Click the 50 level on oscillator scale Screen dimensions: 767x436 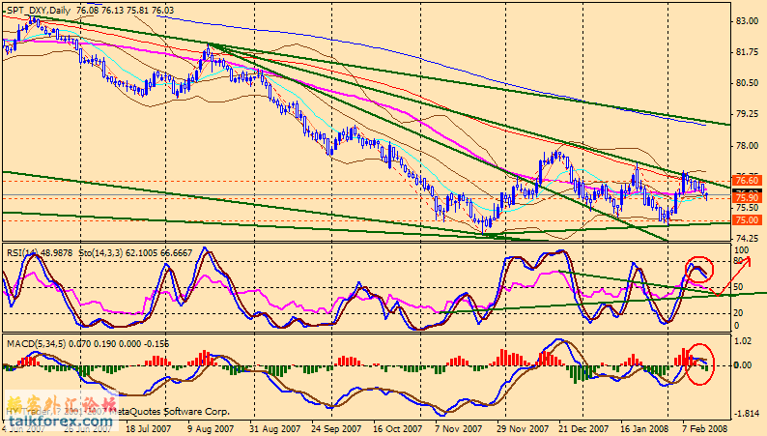point(739,287)
